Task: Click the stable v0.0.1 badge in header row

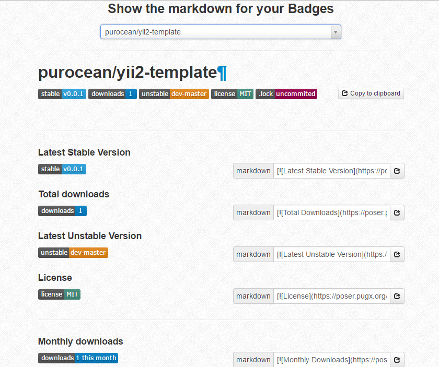Action: click(x=62, y=94)
